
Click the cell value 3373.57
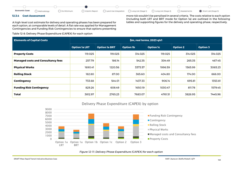(140, 67)
